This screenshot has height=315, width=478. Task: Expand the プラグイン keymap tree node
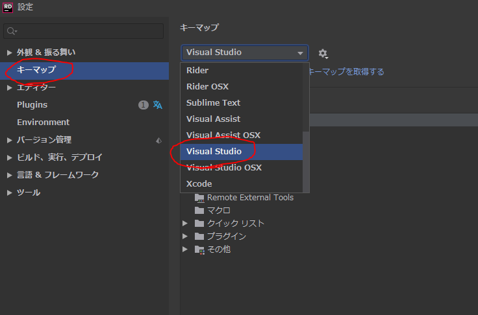click(185, 237)
